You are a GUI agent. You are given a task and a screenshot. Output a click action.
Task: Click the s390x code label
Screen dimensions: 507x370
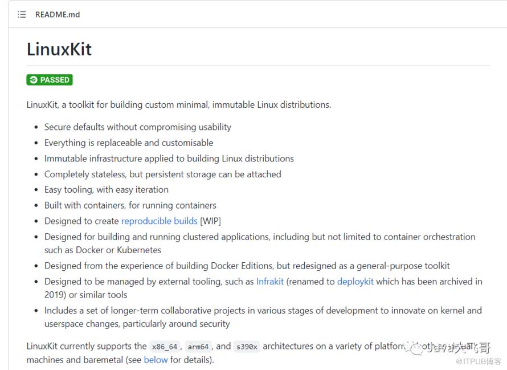click(247, 346)
